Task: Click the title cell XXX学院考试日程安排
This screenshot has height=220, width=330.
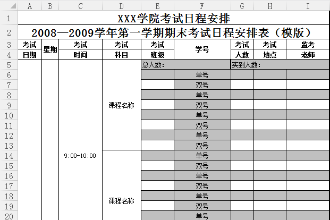Action: [174, 19]
